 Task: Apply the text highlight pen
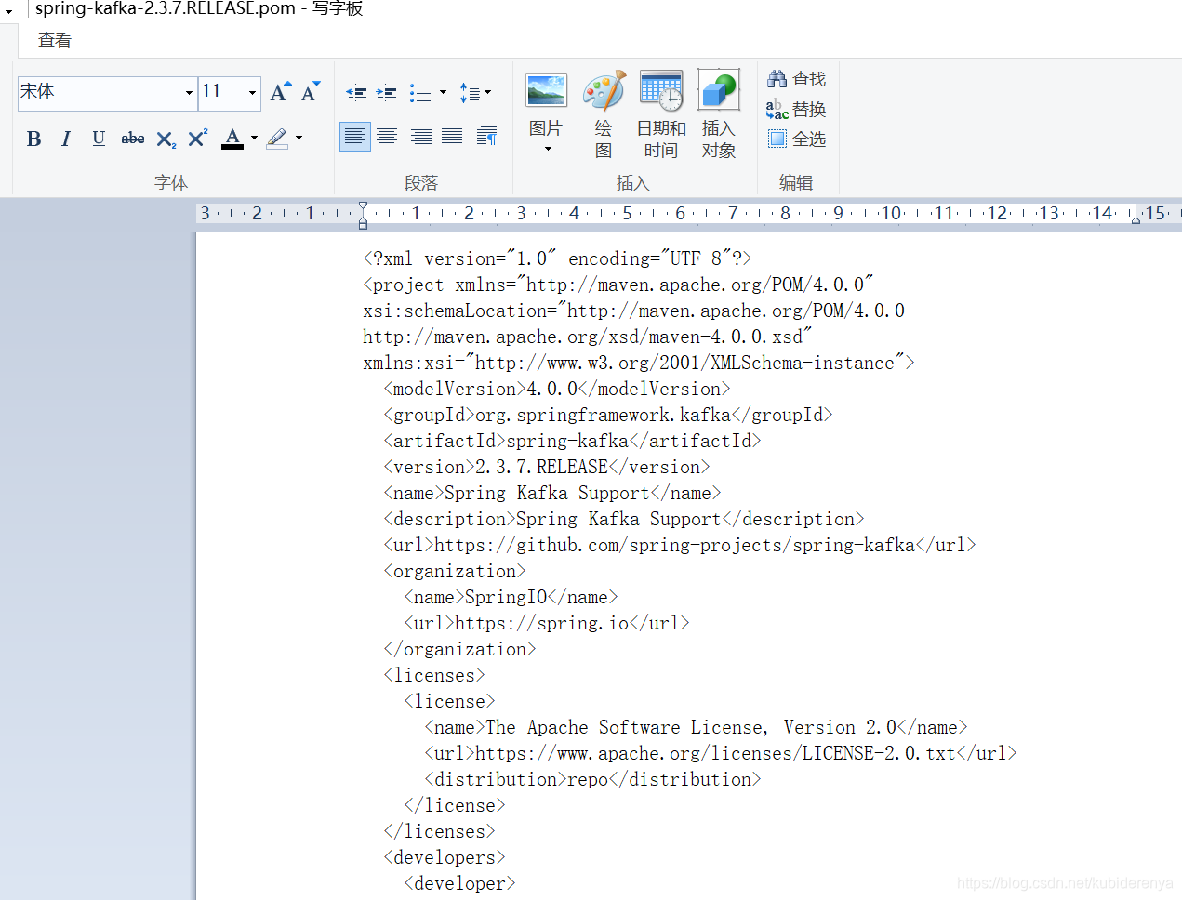coord(277,139)
